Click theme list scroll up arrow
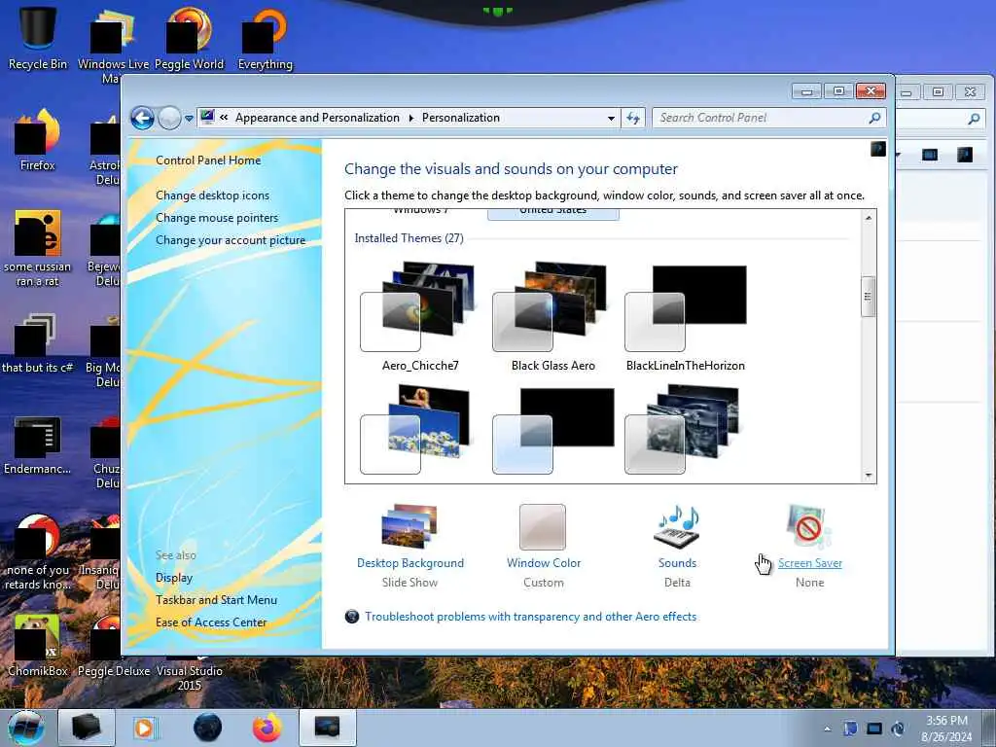This screenshot has width=996, height=747. (x=869, y=218)
